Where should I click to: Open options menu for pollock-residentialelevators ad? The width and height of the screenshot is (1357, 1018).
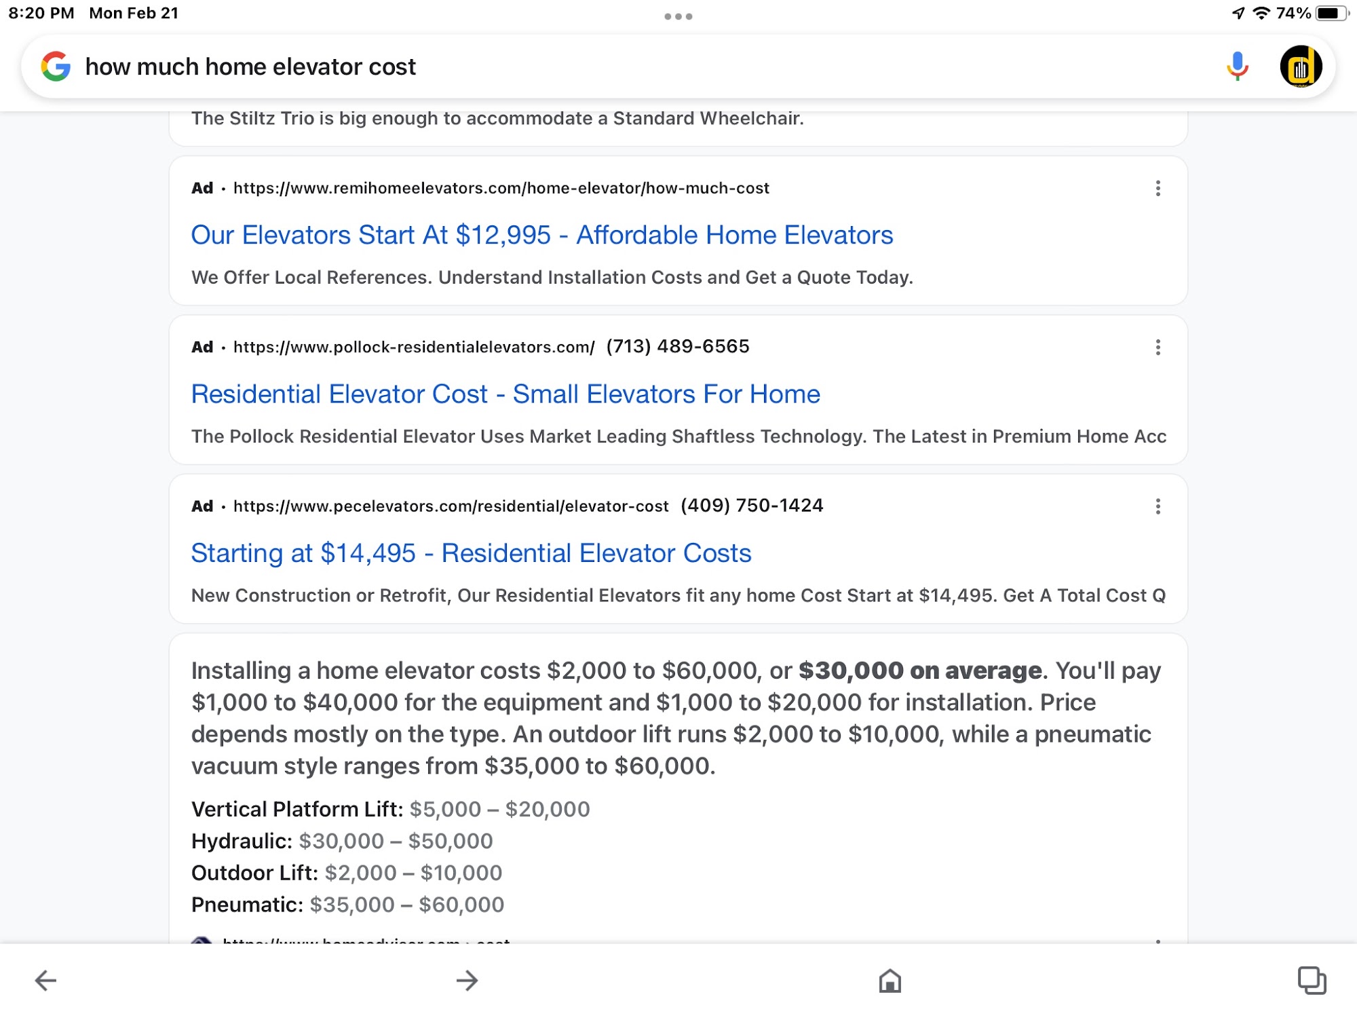(x=1158, y=347)
